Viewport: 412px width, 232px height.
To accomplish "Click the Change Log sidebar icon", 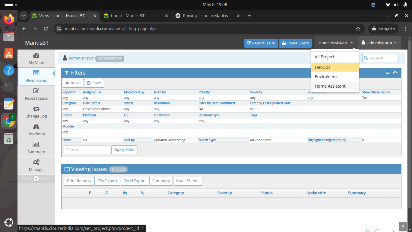I will (x=36, y=109).
